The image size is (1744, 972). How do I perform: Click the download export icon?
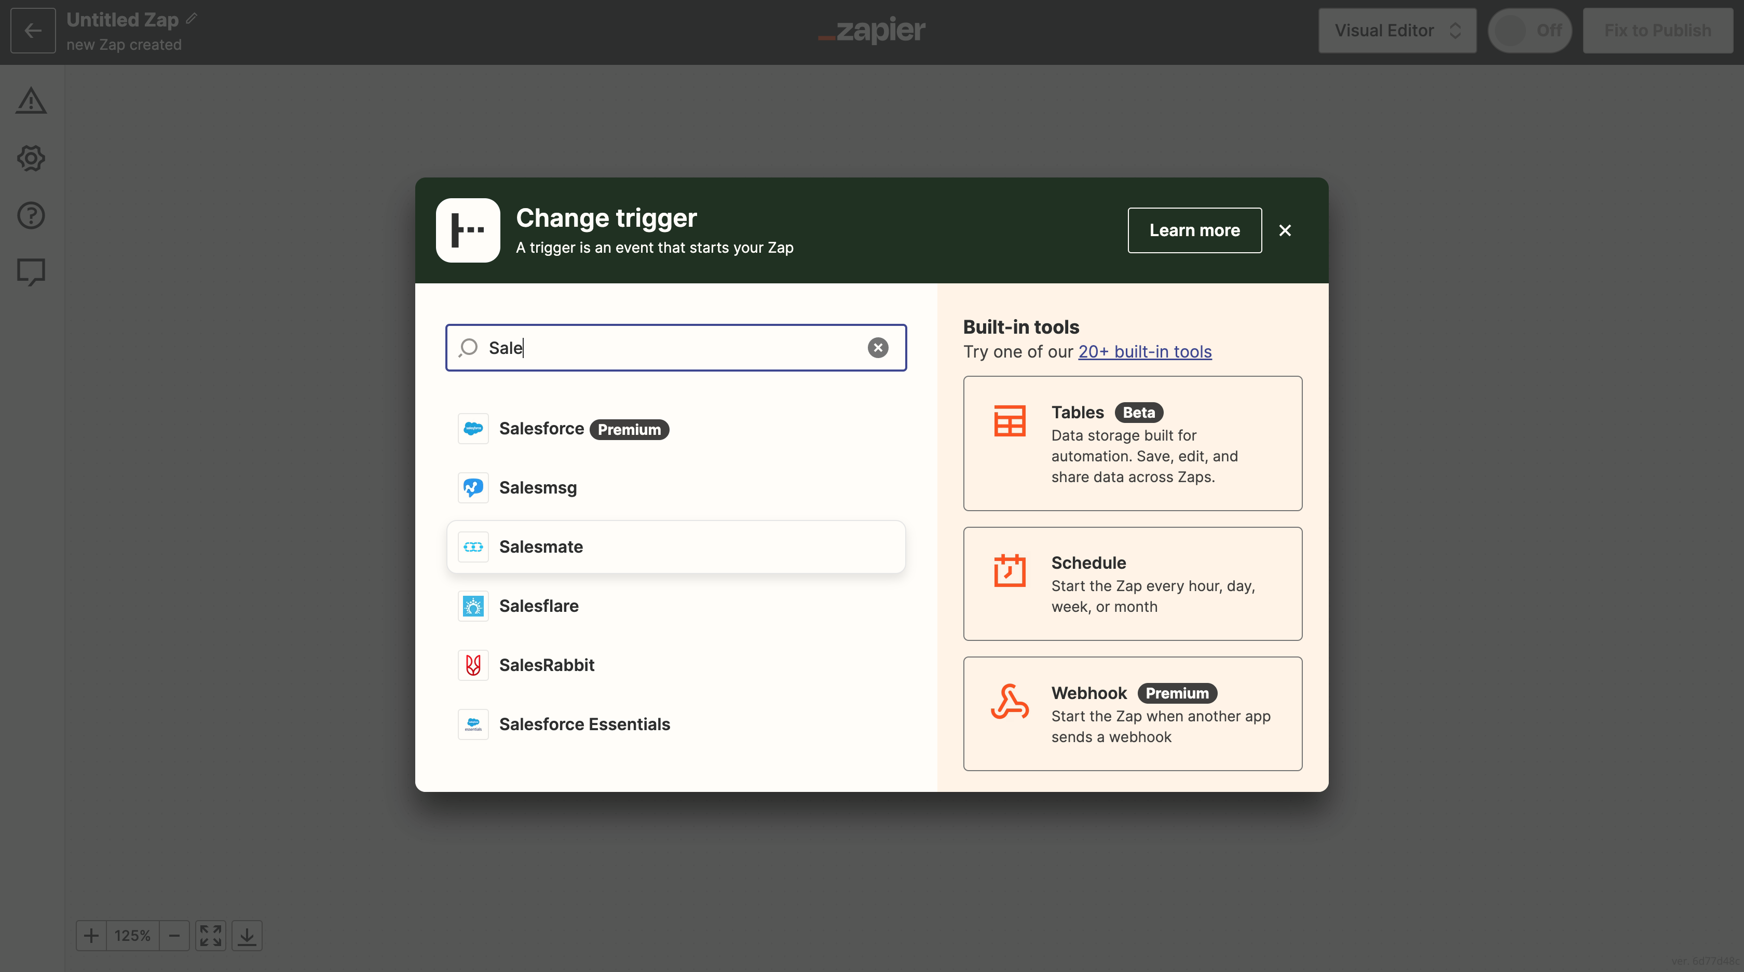[247, 936]
